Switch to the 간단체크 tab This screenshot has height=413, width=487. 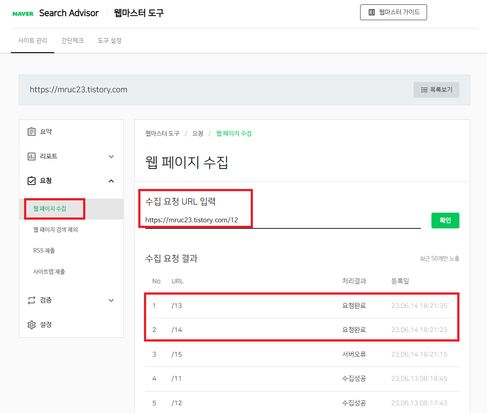tap(72, 40)
